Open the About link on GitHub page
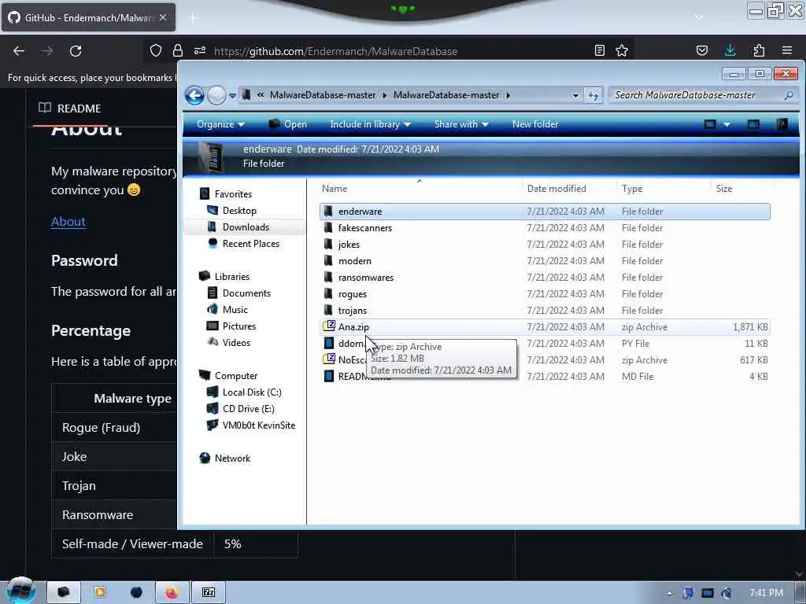Screen dimensions: 806x604 [x=68, y=221]
